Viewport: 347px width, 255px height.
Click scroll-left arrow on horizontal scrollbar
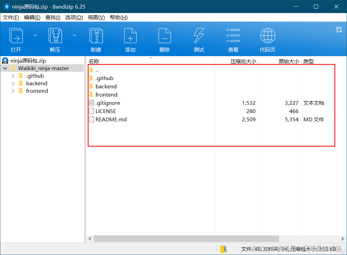90,239
